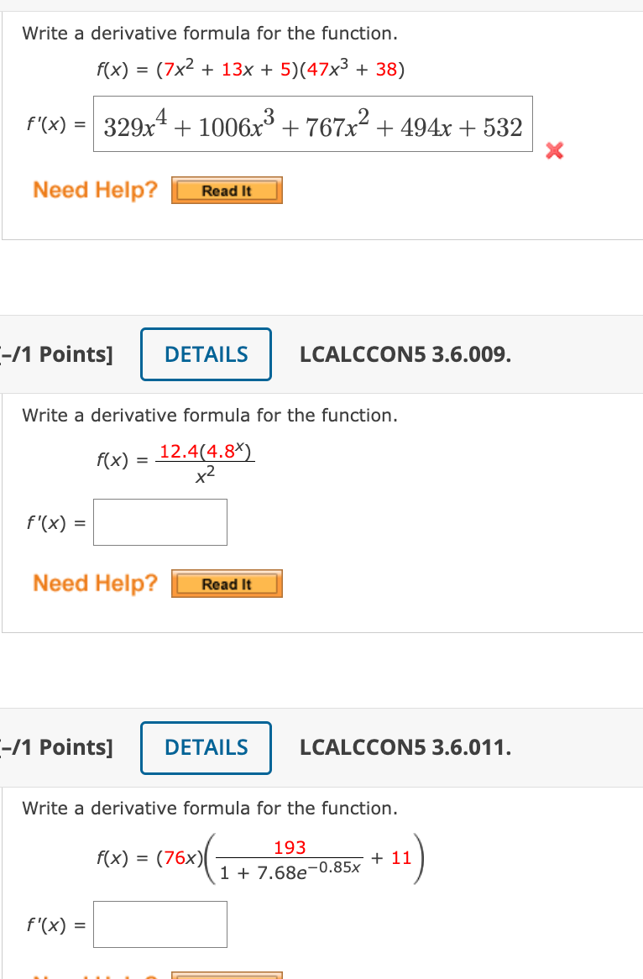
Task: Click the partially visible Read It button at bottom
Action: click(227, 976)
